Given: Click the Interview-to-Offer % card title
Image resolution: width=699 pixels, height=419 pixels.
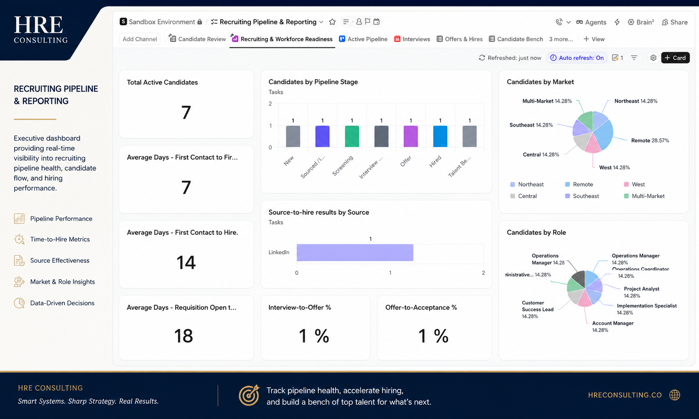Looking at the screenshot, I should [x=300, y=308].
